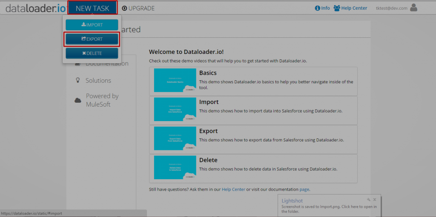
Task: Click the Solutions lightbulb icon
Action: click(x=78, y=80)
